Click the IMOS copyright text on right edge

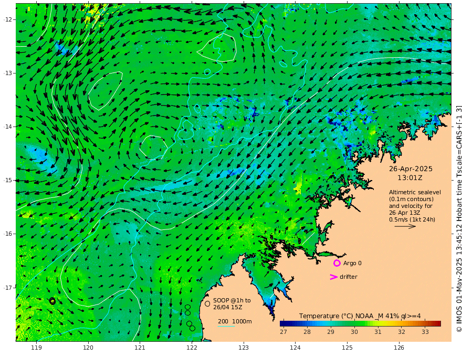pos(458,219)
